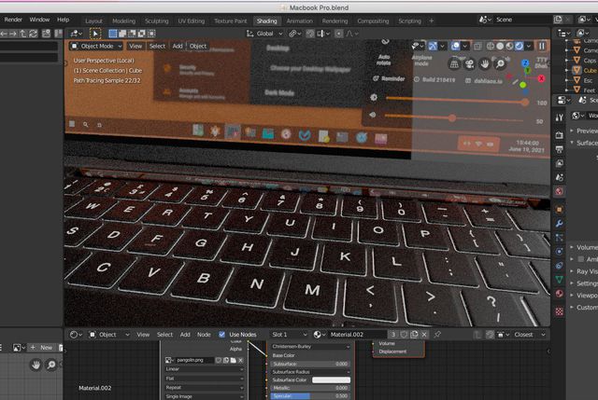Image resolution: width=598 pixels, height=400 pixels.
Task: Open the Help menu
Action: [64, 20]
